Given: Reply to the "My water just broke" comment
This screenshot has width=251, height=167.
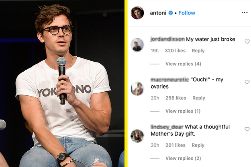Looking at the screenshot, I should pos(198,51).
